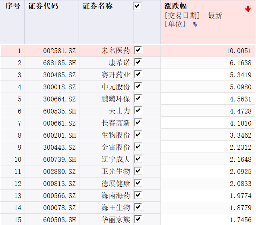This screenshot has width=256, height=225.
Task: Uncheck the checkbox for 康希诺
Action: (x=138, y=62)
